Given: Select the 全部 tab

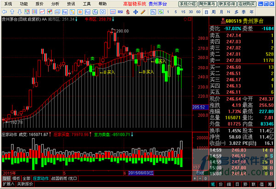Looking at the screenshot, I should pyautogui.click(x=26, y=178).
